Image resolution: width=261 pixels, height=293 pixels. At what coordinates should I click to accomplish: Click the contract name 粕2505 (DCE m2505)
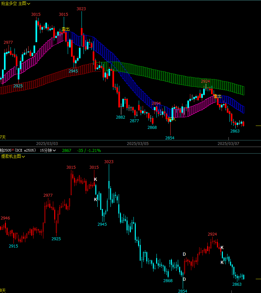click(x=18, y=150)
